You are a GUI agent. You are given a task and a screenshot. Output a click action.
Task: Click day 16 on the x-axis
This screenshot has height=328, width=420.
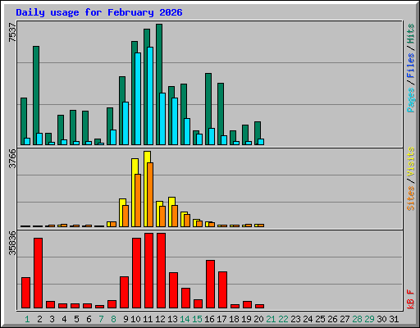tap(209, 319)
